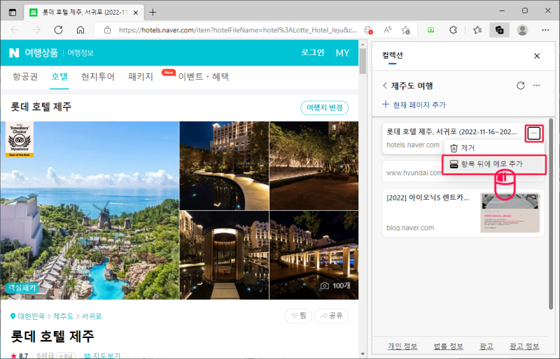The width and height of the screenshot is (560, 359).
Task: Open 개인 정보 footer link
Action: [402, 346]
